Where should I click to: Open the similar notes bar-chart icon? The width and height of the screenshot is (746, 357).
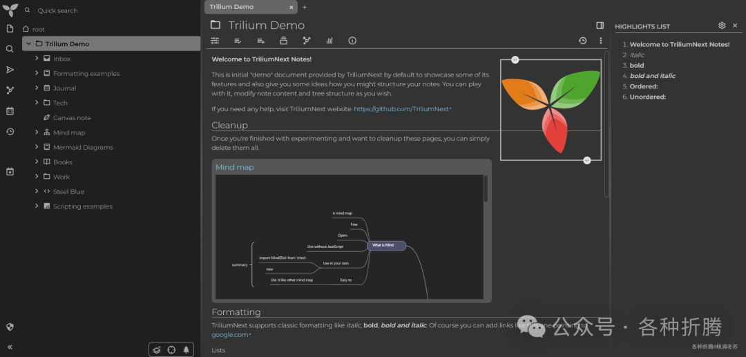pos(329,41)
